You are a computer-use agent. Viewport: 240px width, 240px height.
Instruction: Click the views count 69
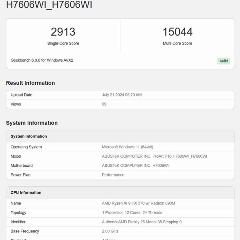pos(104,104)
